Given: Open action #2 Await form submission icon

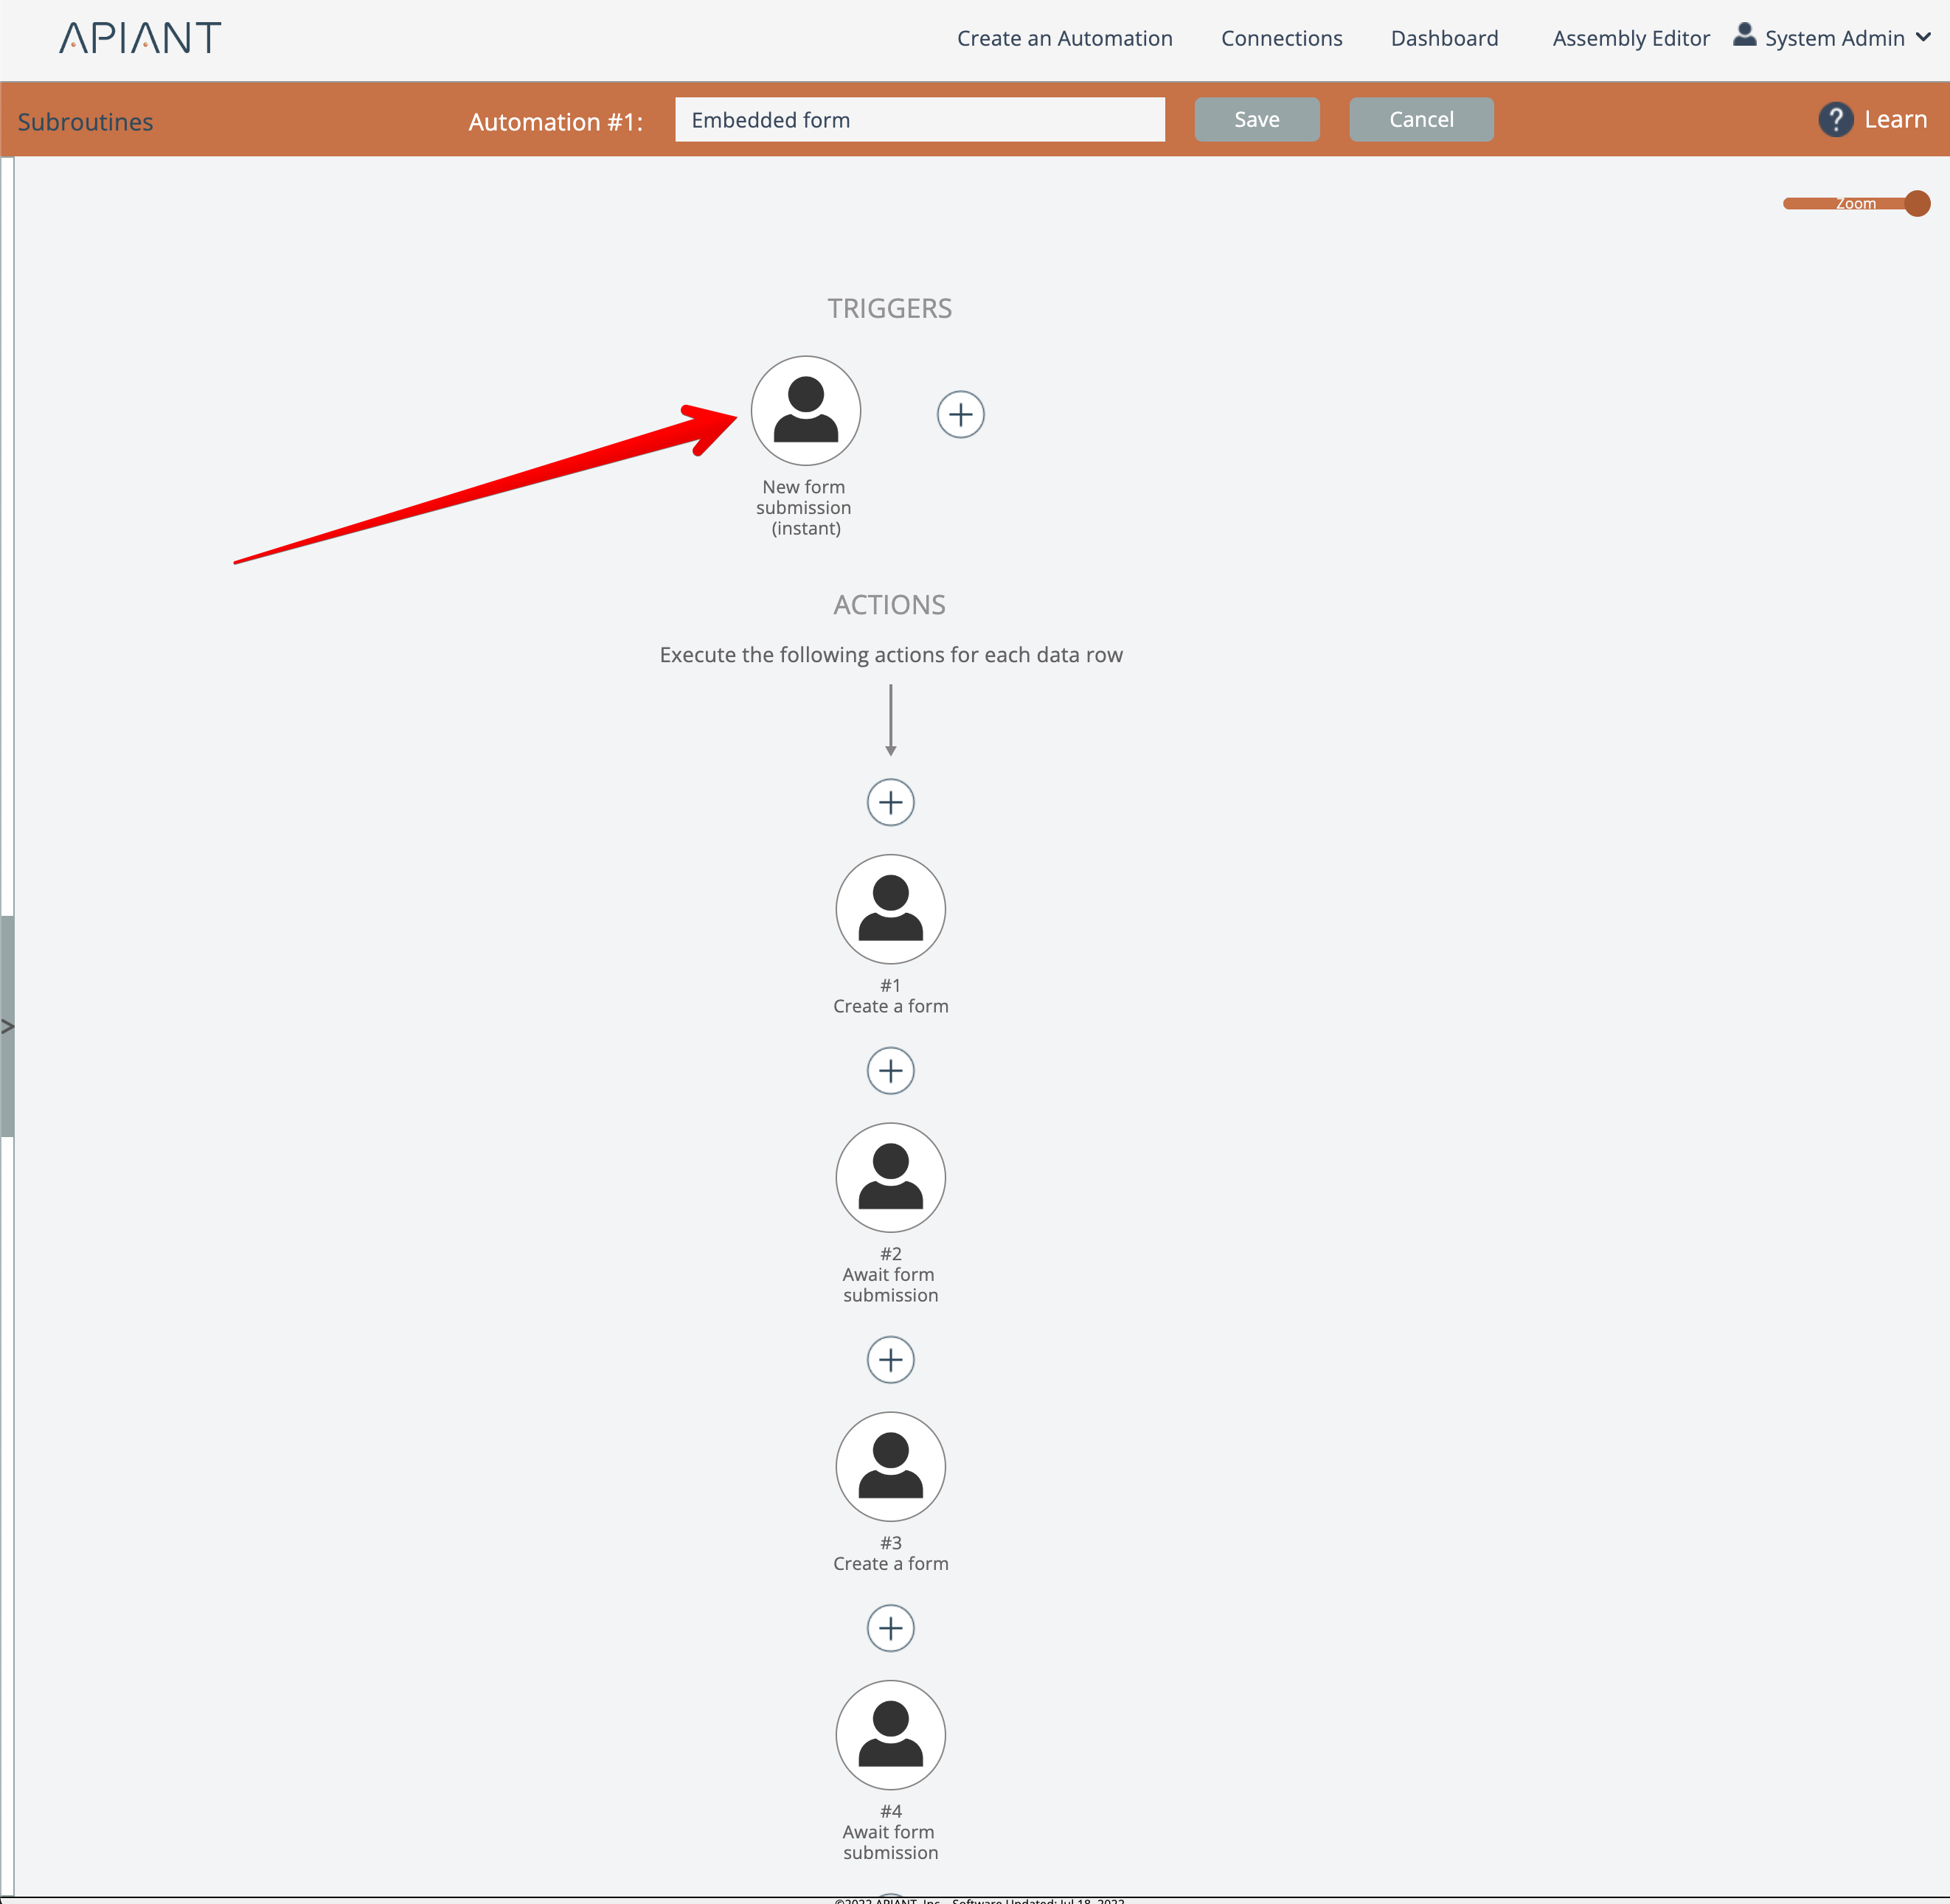Looking at the screenshot, I should (x=890, y=1177).
